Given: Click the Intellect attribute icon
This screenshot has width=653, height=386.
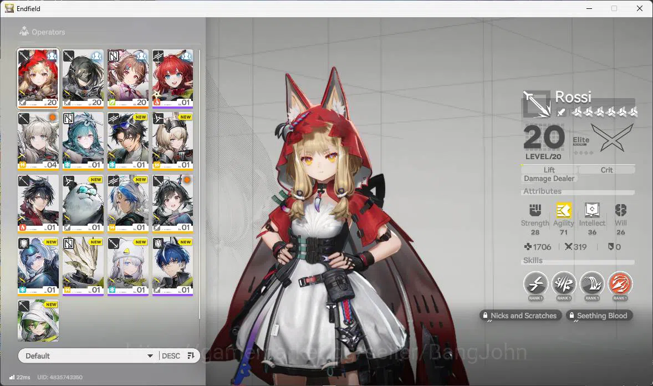Looking at the screenshot, I should [592, 210].
